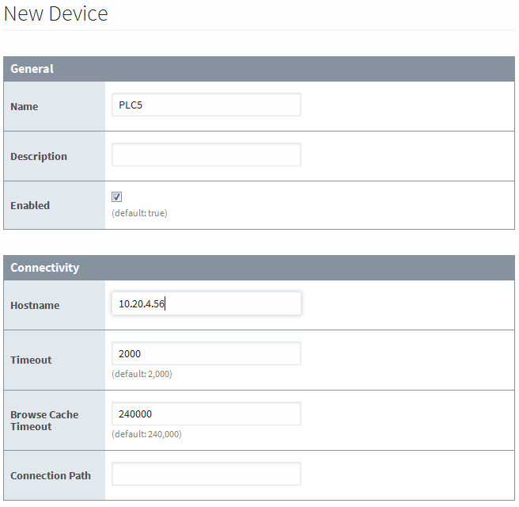Click the Connectivity section header
This screenshot has height=507, width=519.
(44, 268)
